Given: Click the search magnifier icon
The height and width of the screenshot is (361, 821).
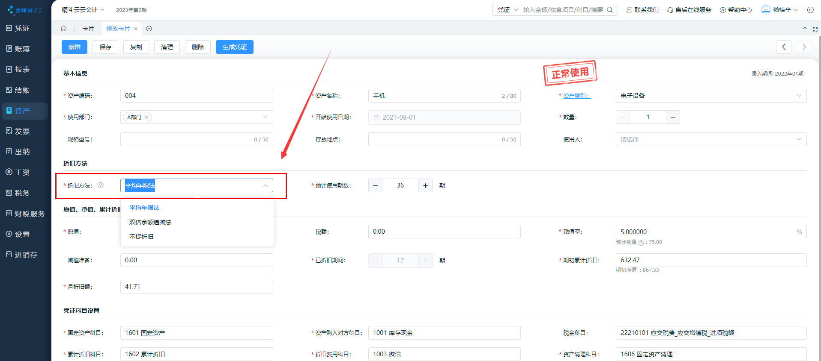Looking at the screenshot, I should (610, 10).
